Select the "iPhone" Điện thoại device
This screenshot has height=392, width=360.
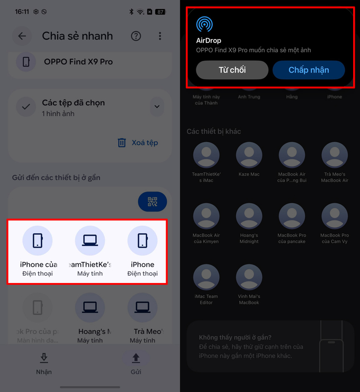[142, 251]
